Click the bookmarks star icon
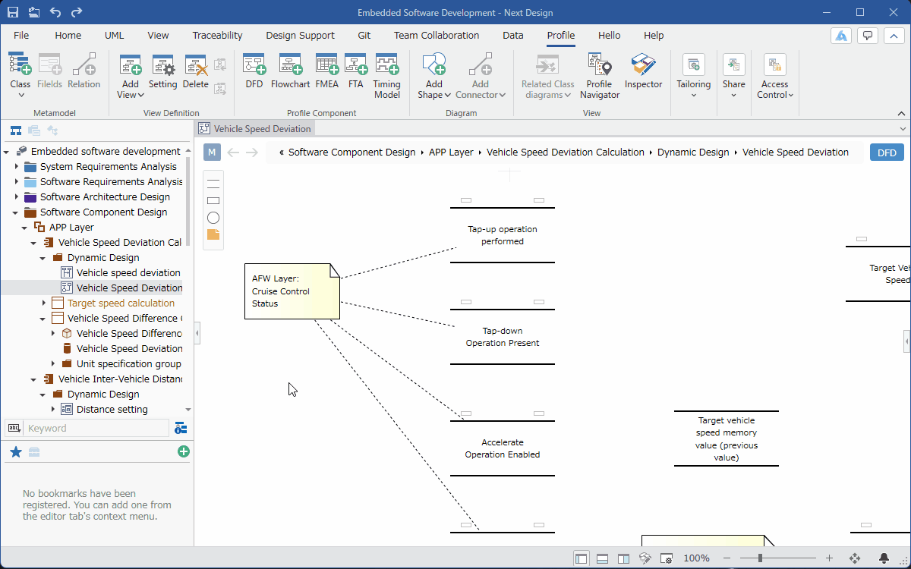 click(x=15, y=452)
